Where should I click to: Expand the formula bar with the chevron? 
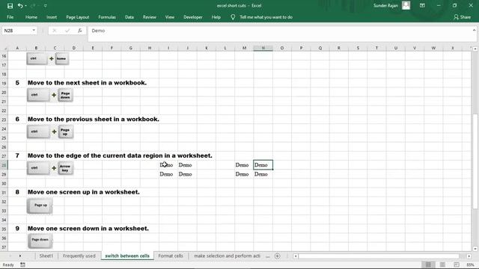tap(474, 30)
